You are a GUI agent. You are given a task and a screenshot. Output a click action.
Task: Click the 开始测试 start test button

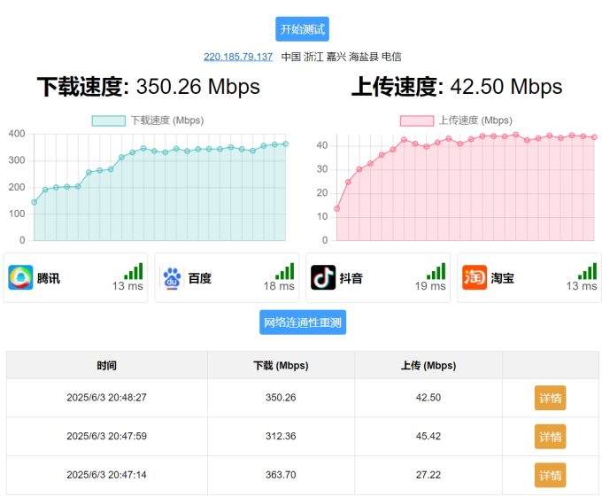point(302,29)
